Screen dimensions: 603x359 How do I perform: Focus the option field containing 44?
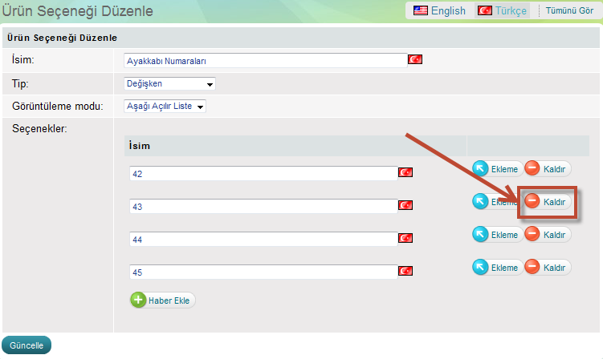(x=263, y=239)
